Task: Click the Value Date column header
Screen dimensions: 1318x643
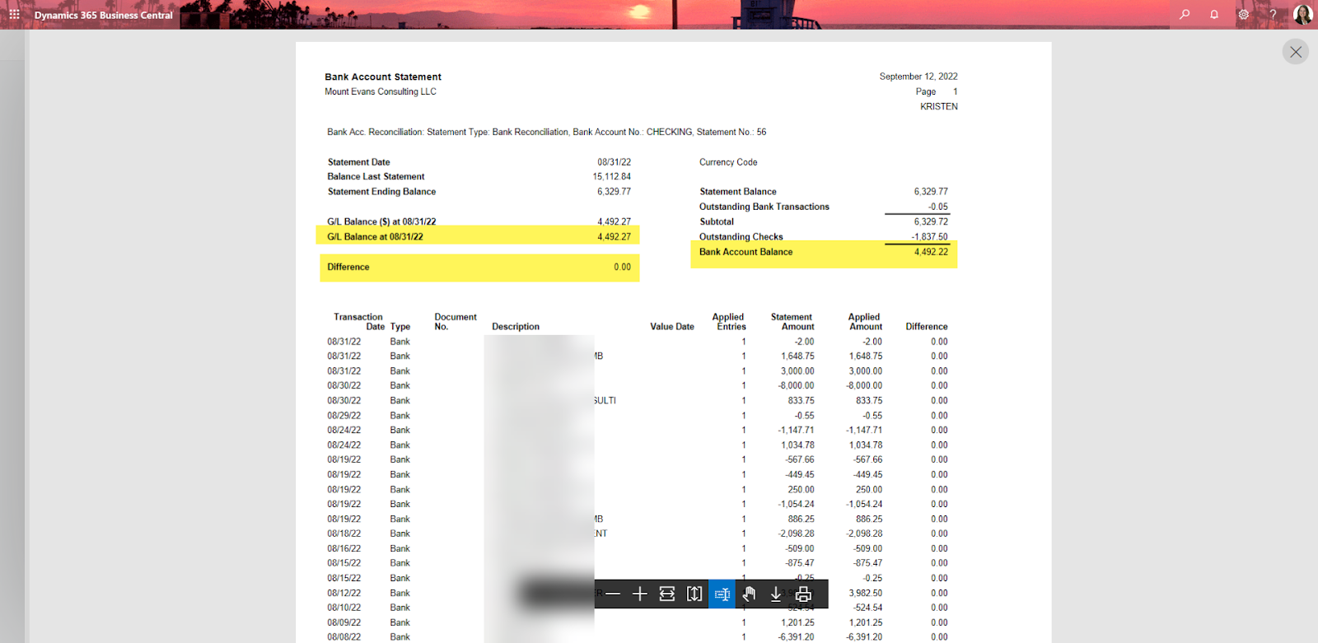Action: pos(672,327)
